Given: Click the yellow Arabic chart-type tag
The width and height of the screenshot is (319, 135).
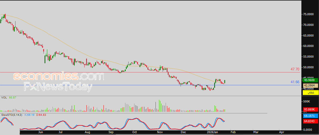Looking at the screenshot, I should (x=310, y=93).
